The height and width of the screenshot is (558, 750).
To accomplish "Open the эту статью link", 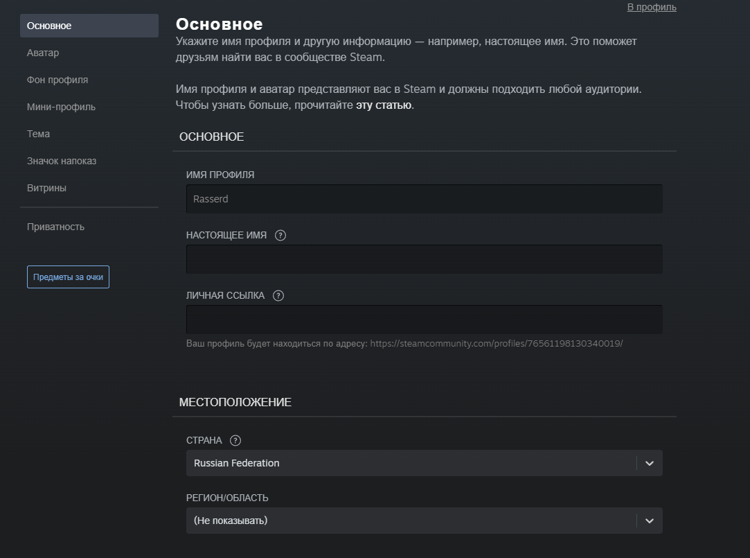I will [384, 105].
